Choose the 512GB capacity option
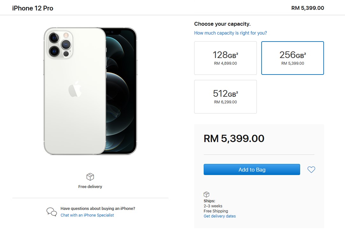Viewport: 345px width, 234px height. coord(225,97)
